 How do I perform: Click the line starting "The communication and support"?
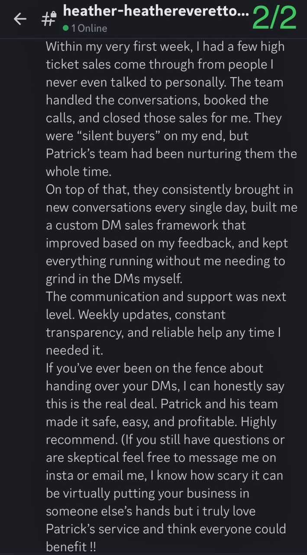(x=166, y=297)
